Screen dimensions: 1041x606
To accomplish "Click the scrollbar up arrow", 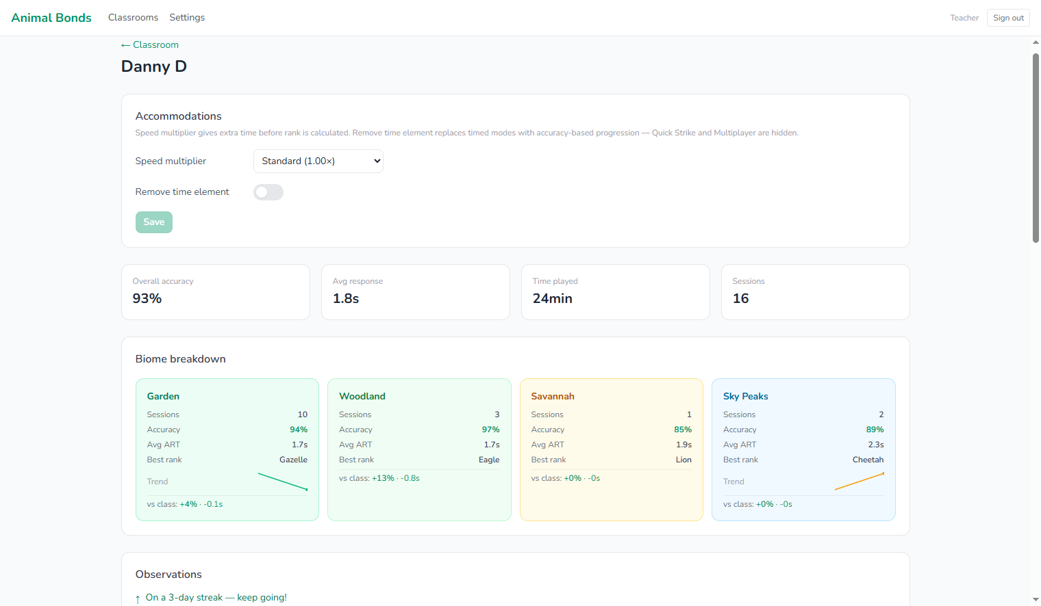I will coord(1036,42).
